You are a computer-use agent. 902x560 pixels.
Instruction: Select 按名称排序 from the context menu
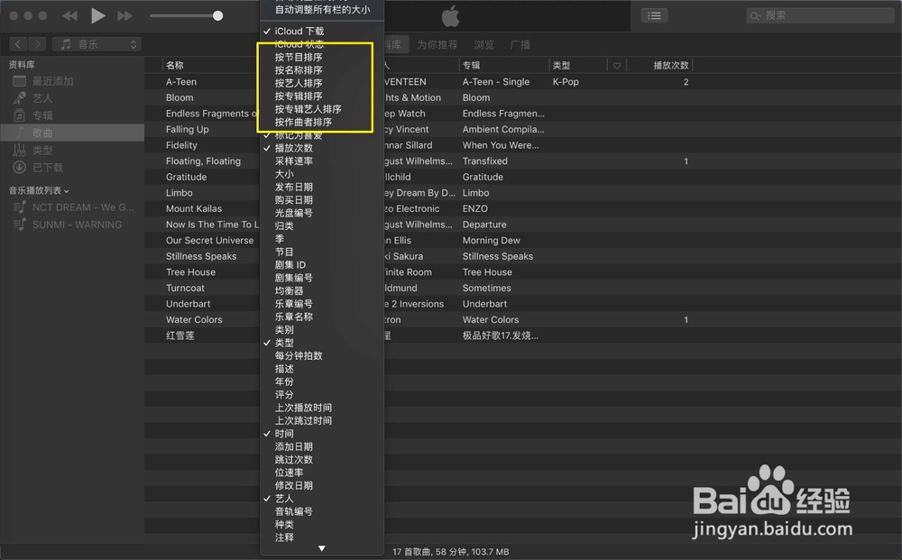(x=297, y=69)
